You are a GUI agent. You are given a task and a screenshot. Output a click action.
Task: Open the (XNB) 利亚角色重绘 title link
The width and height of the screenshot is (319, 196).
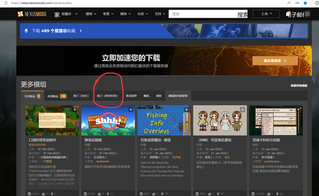pos(214,140)
